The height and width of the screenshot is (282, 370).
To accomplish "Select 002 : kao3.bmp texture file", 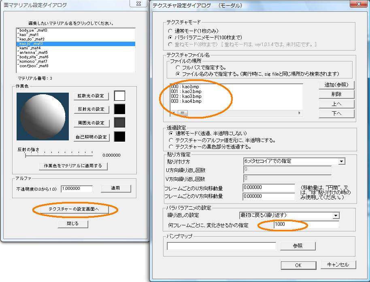I will [186, 96].
